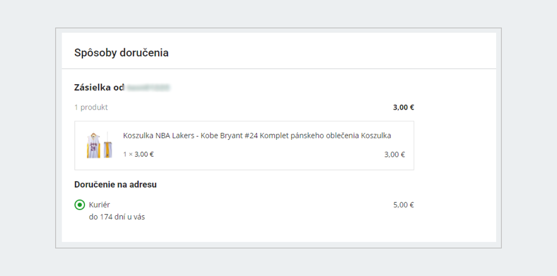
Task: Click the 1 × 3,00 € quantity text
Action: [x=138, y=154]
